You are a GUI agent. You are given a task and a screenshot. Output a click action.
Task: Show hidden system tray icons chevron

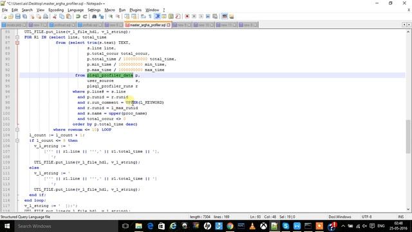[x=343, y=226]
